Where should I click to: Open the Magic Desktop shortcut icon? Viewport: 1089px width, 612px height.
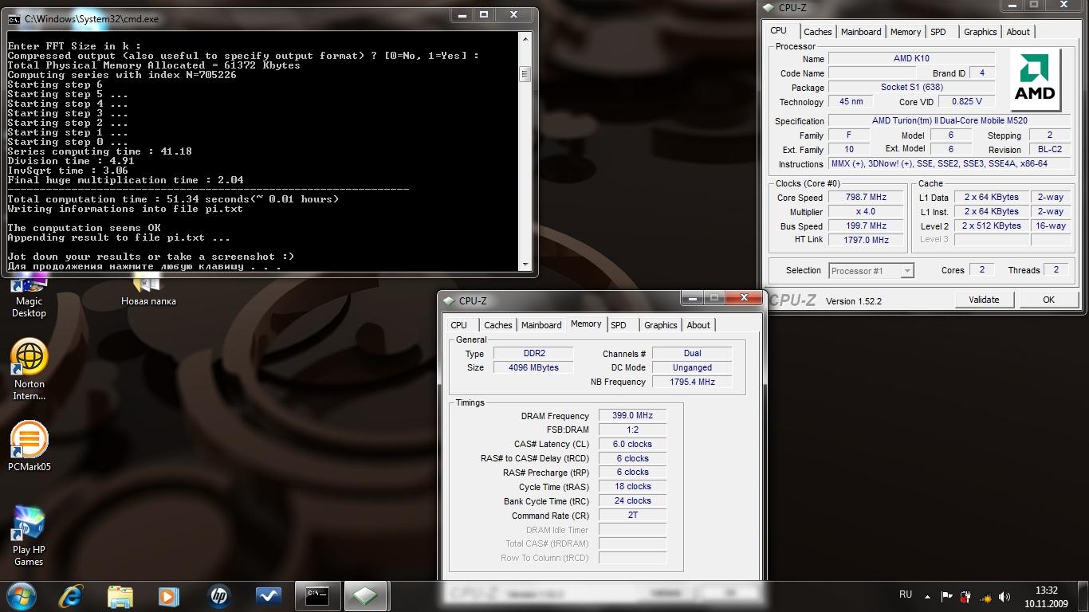click(29, 293)
